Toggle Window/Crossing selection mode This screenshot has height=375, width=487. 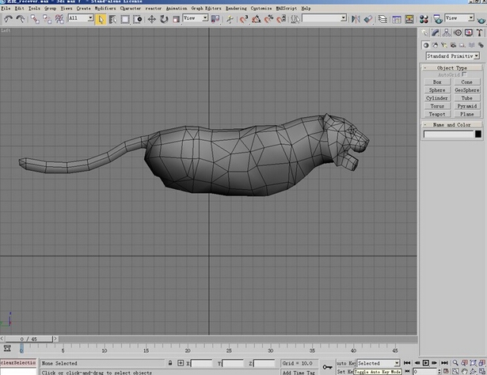click(x=138, y=19)
